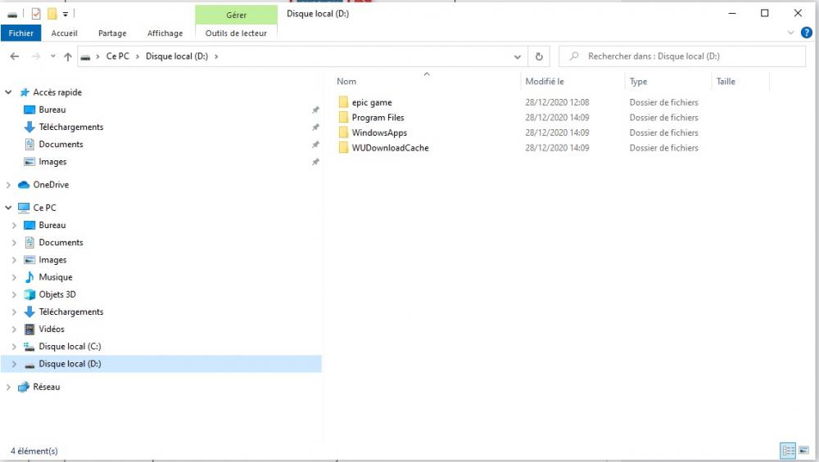The width and height of the screenshot is (819, 462).
Task: Switch to the Affichage ribbon tab
Action: (165, 33)
